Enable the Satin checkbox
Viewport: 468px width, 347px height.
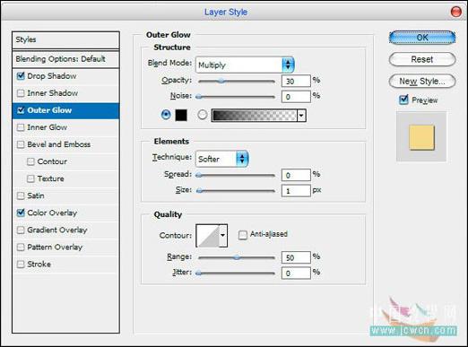point(21,196)
